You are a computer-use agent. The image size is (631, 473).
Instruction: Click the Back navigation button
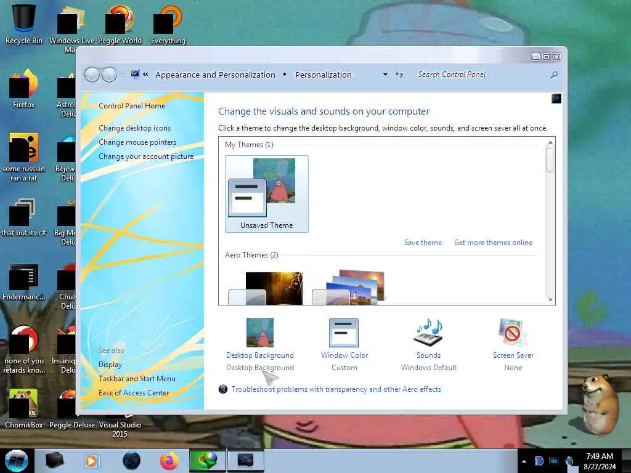pos(92,75)
